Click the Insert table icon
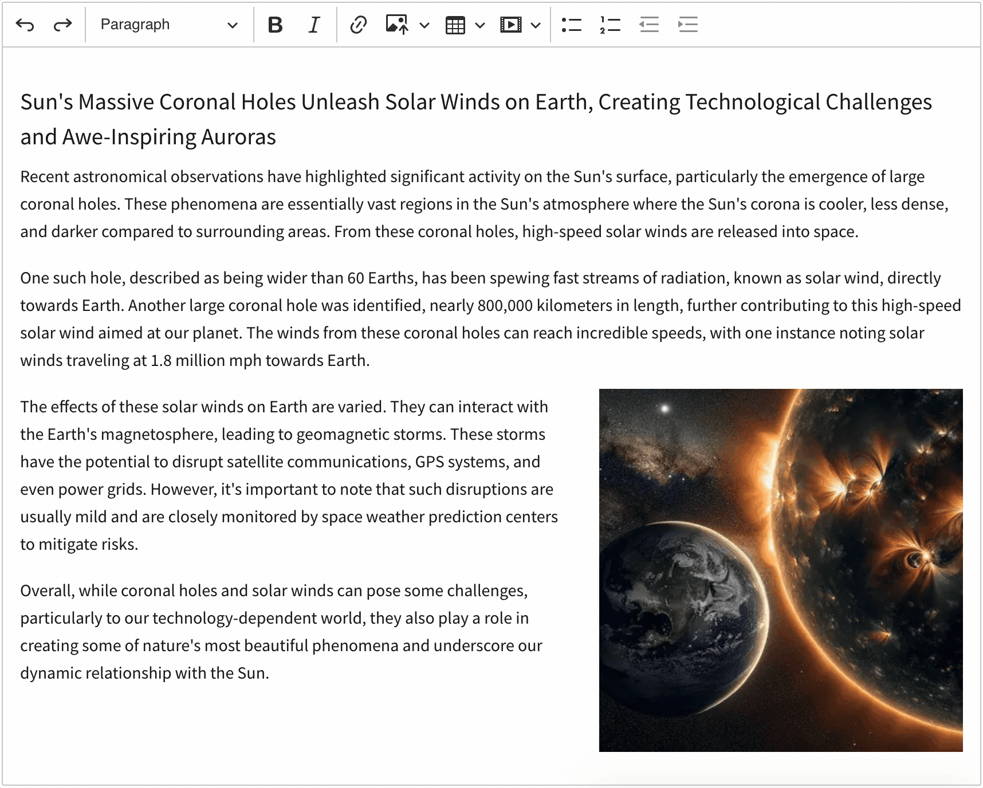 coord(455,25)
